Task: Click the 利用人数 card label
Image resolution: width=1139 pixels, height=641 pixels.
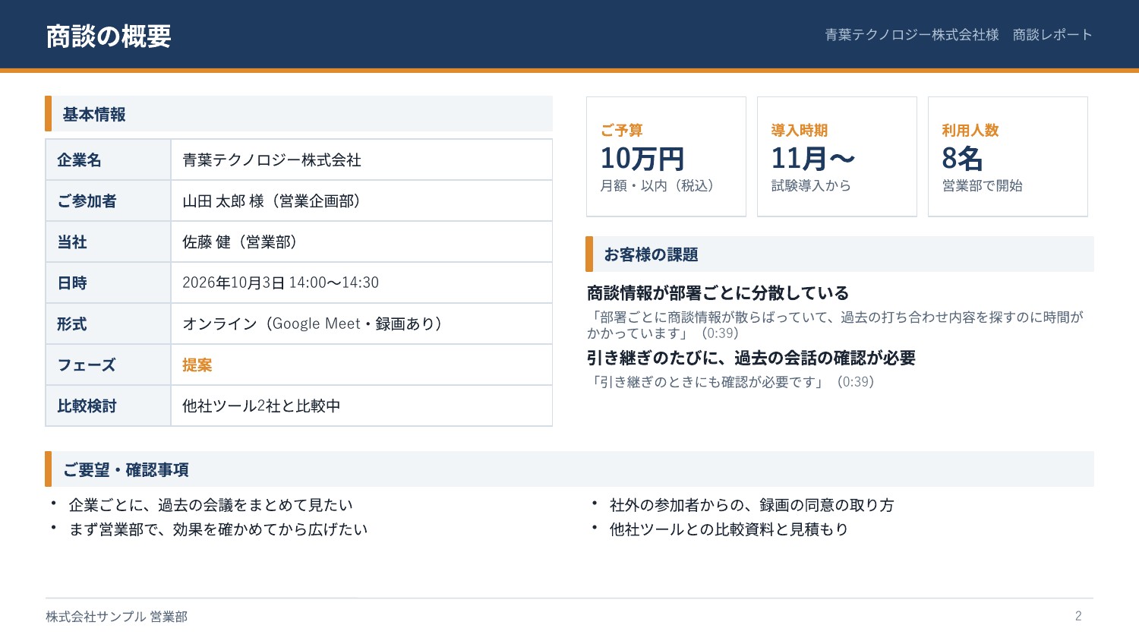Action: [970, 131]
